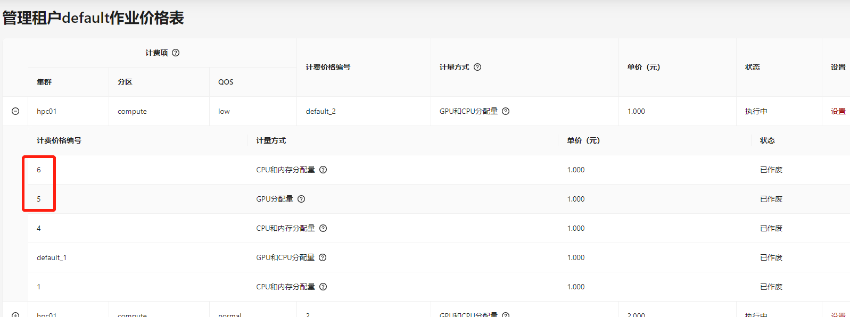Click 已作废 status in row 5
Screen dimensions: 850x317
[x=771, y=199]
